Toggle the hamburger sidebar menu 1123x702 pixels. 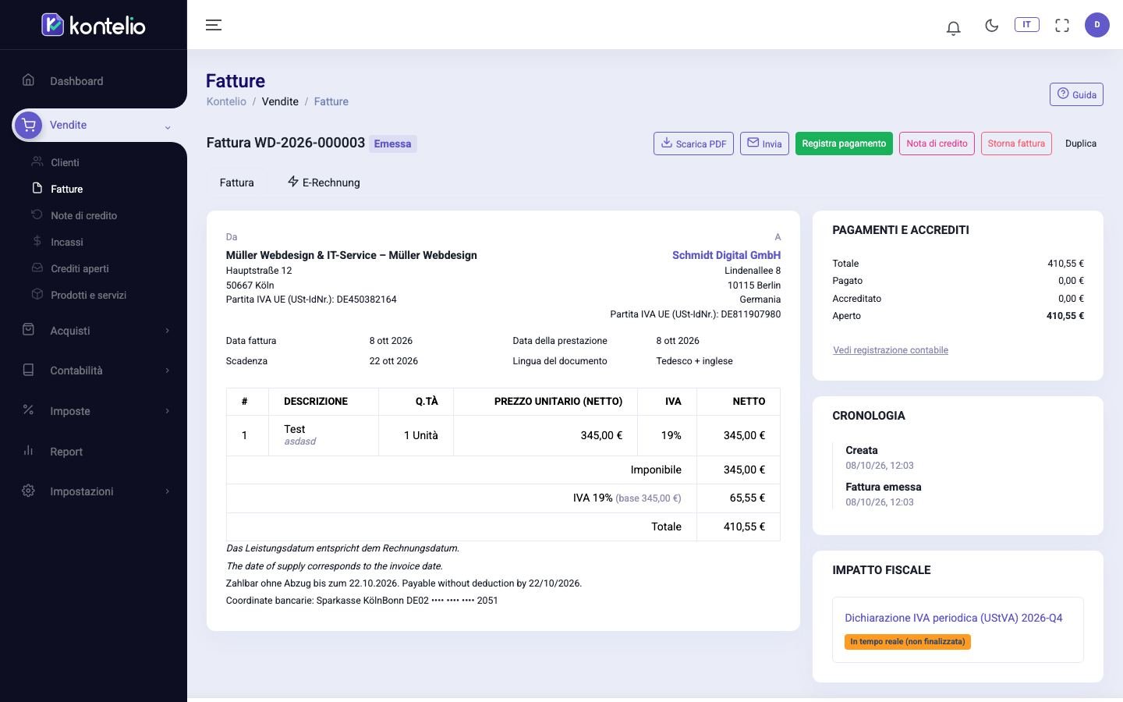pyautogui.click(x=214, y=25)
